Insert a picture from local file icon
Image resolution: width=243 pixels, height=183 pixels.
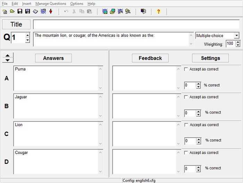tap(112, 11)
